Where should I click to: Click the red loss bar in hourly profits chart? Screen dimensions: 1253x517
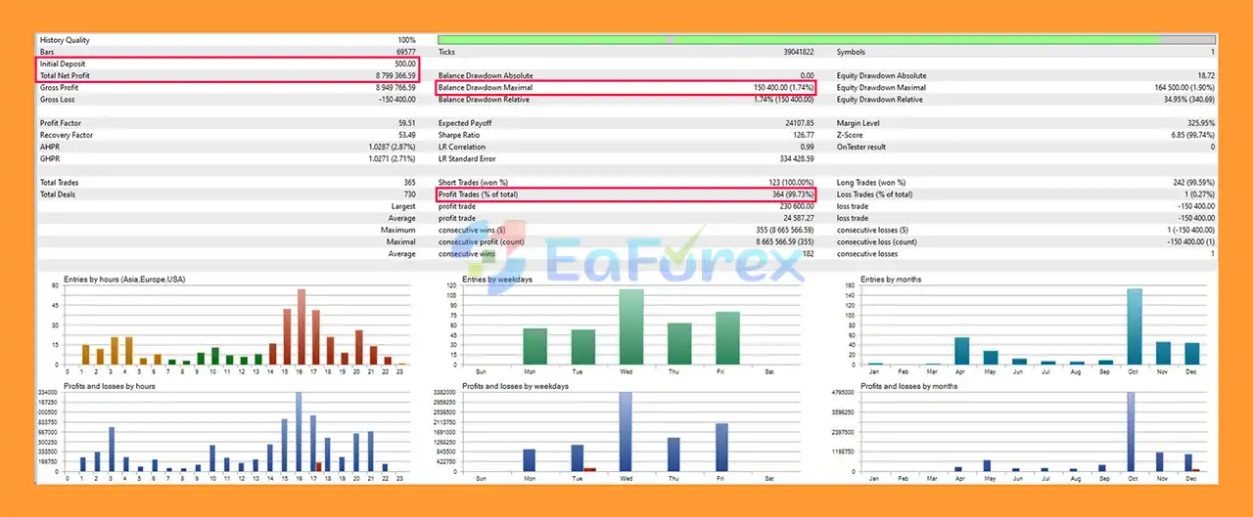tap(318, 466)
